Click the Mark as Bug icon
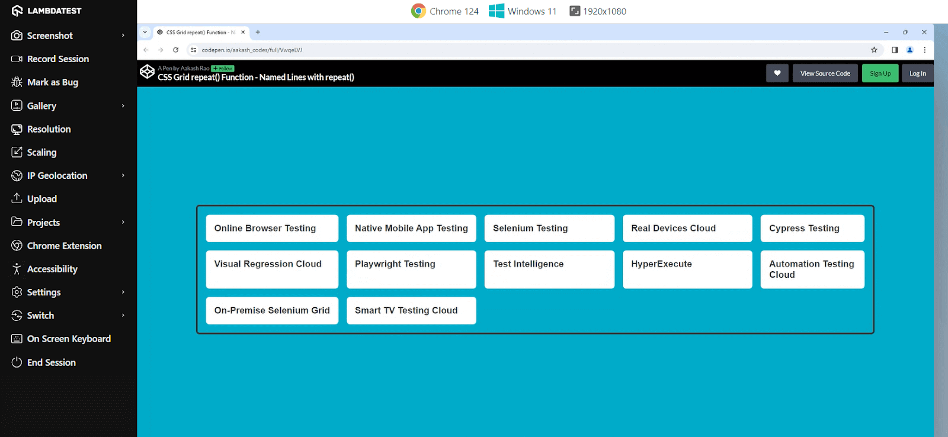Image resolution: width=948 pixels, height=437 pixels. [17, 82]
